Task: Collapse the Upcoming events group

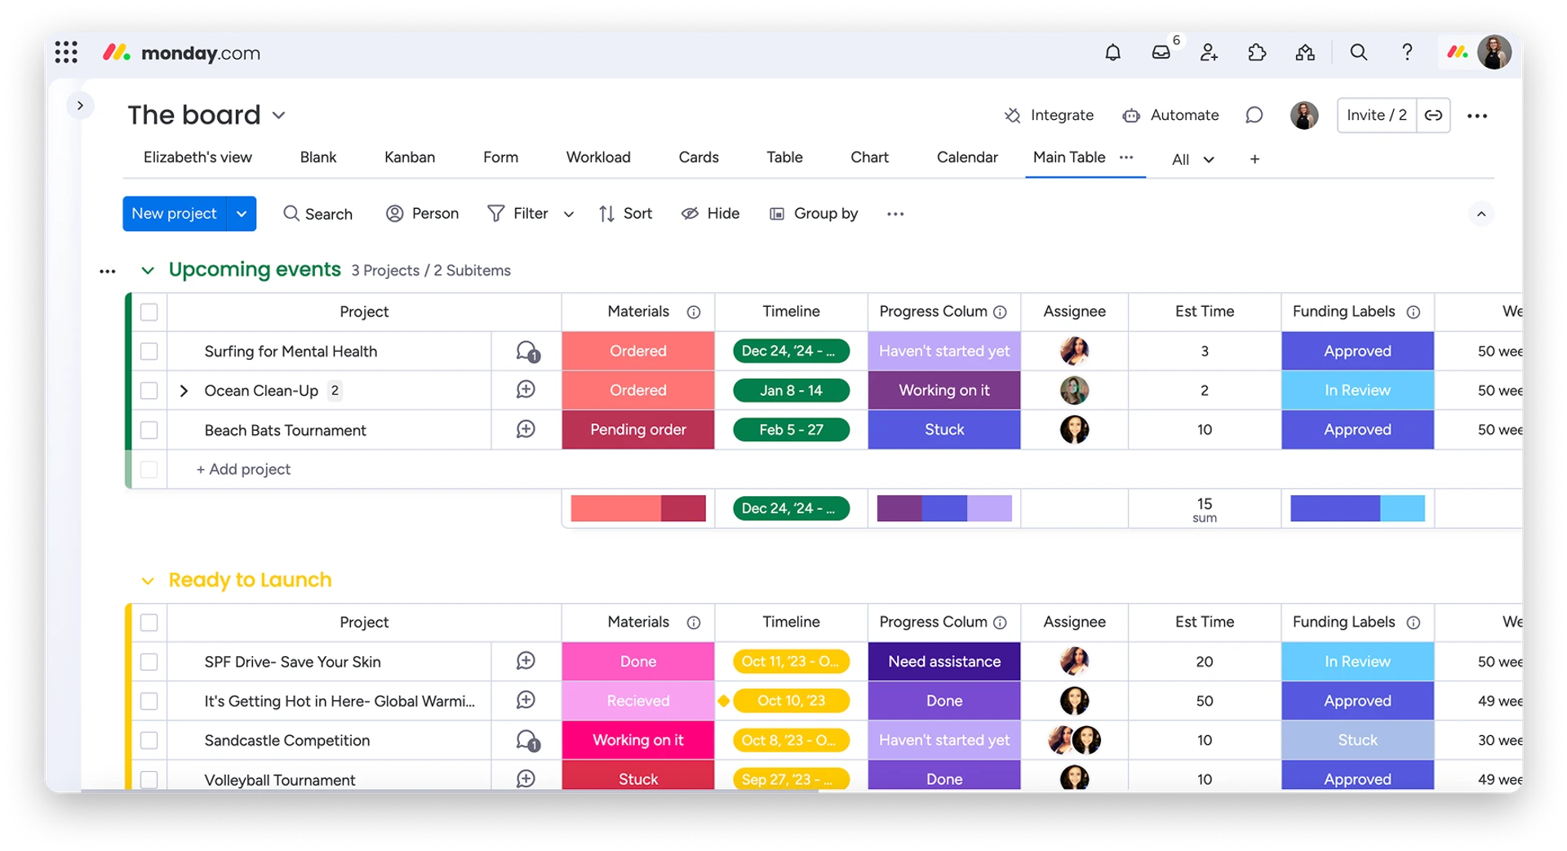Action: click(148, 271)
